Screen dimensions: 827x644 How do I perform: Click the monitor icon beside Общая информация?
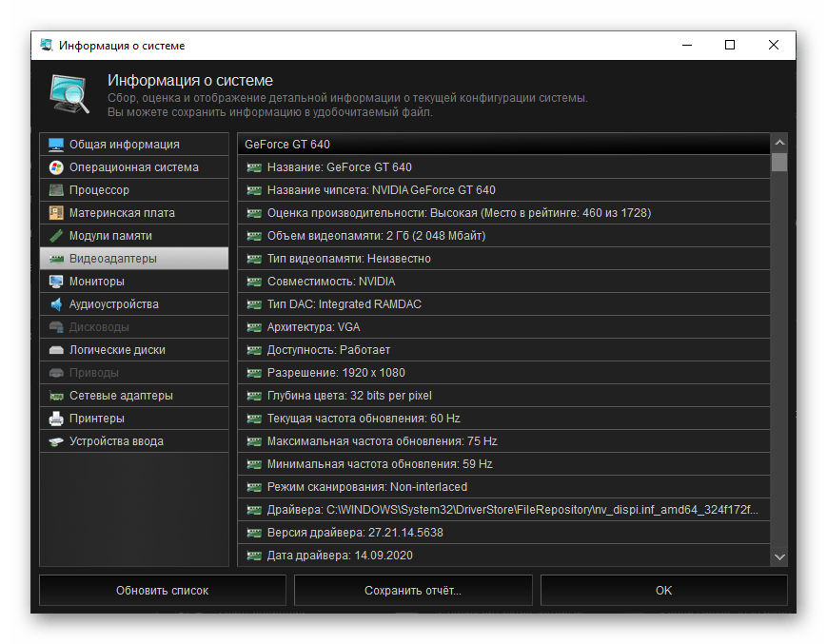click(56, 145)
